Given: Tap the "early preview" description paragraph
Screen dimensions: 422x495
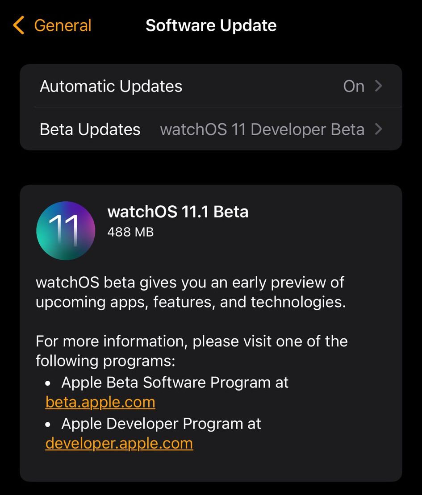Looking at the screenshot, I should click(190, 292).
